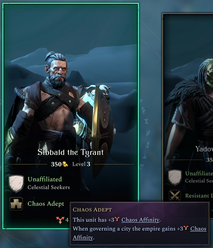This screenshot has width=213, height=248.
Task: Click the crossed swords trait icon
Action: [x=175, y=196]
